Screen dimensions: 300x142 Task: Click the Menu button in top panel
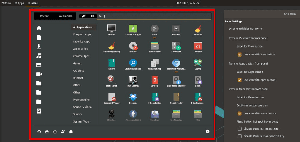[33, 3]
